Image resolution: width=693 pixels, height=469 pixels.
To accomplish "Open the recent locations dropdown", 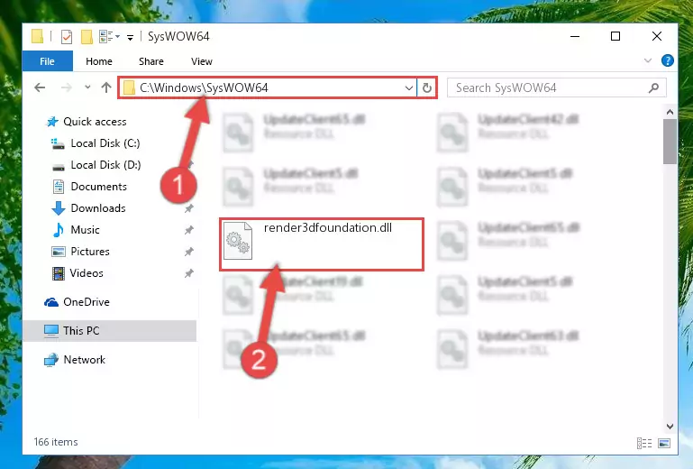I will click(x=87, y=87).
